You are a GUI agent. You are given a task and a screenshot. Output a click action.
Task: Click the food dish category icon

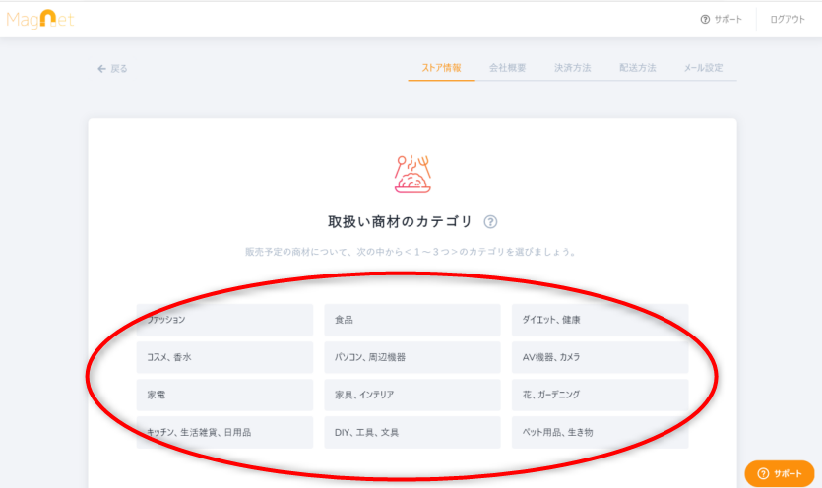412,174
